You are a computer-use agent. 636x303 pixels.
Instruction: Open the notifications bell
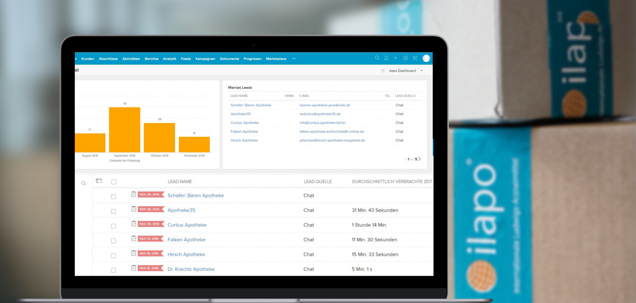[386, 58]
